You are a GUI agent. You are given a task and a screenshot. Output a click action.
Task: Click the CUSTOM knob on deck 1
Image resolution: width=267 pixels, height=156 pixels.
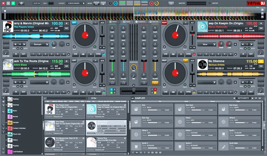pyautogui.click(x=6, y=52)
